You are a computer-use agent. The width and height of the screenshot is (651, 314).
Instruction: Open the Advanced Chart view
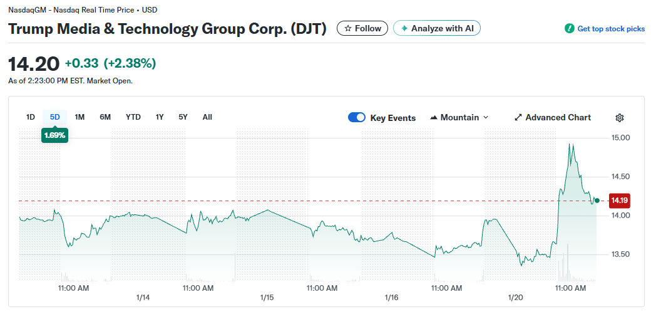coord(557,118)
